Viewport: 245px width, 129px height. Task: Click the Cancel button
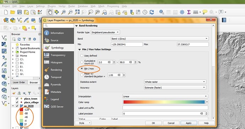tap(171, 123)
